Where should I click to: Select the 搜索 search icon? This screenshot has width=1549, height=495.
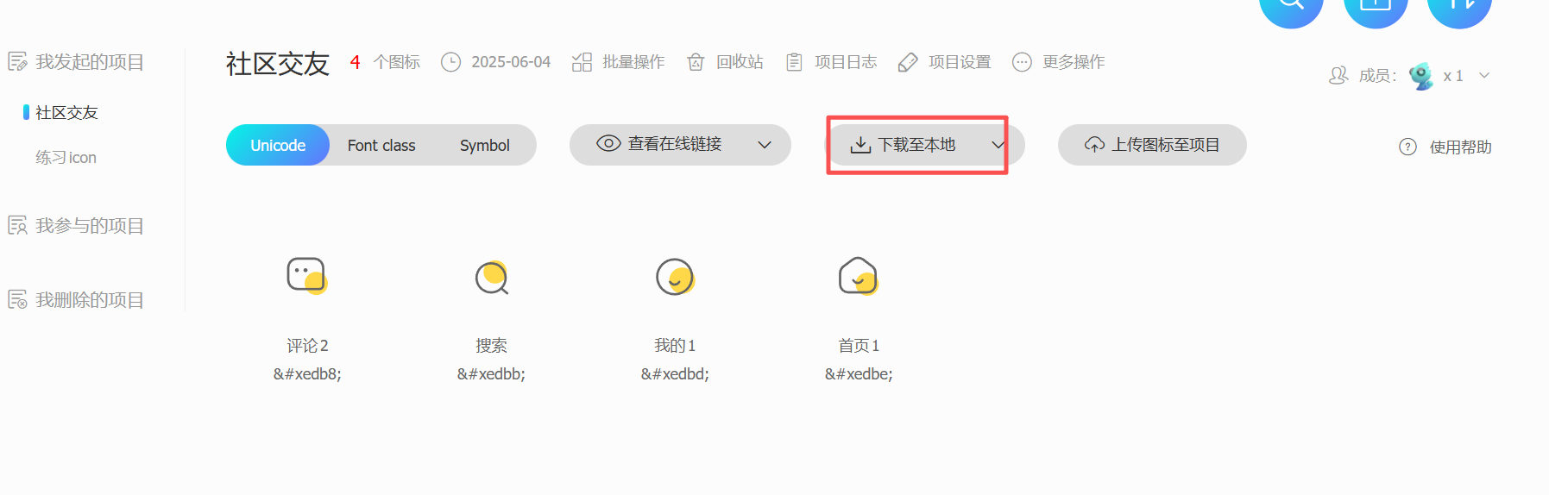pos(492,277)
